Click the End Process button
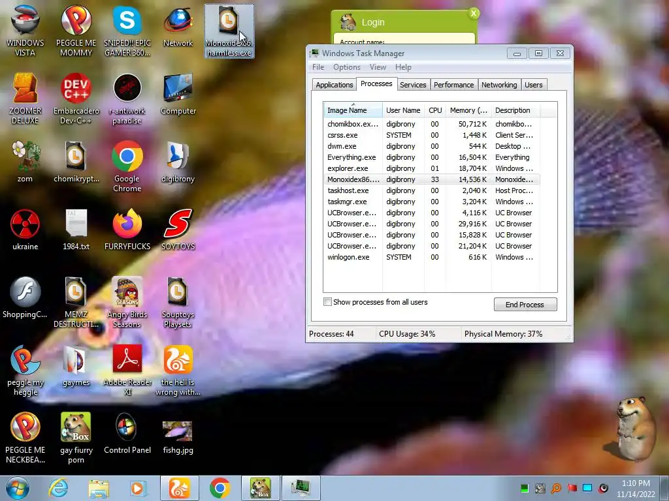The width and height of the screenshot is (669, 501). pos(525,305)
